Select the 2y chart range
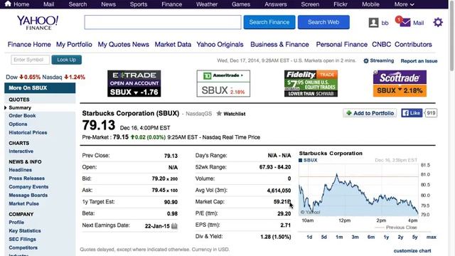This screenshot has height=256, width=455. pyautogui.click(x=400, y=237)
